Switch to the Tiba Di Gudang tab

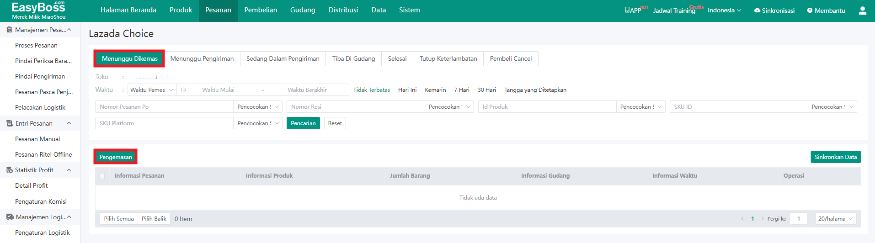[x=354, y=59]
